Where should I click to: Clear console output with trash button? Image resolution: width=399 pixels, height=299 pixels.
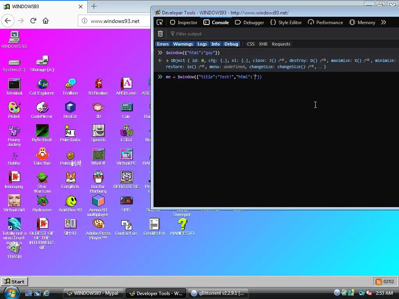pyautogui.click(x=160, y=33)
